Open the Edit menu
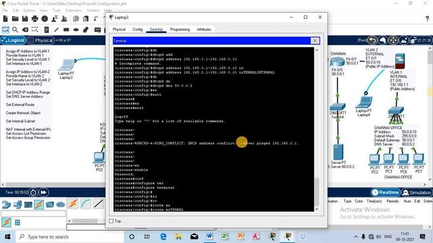The height and width of the screenshot is (243, 433). coord(16,10)
